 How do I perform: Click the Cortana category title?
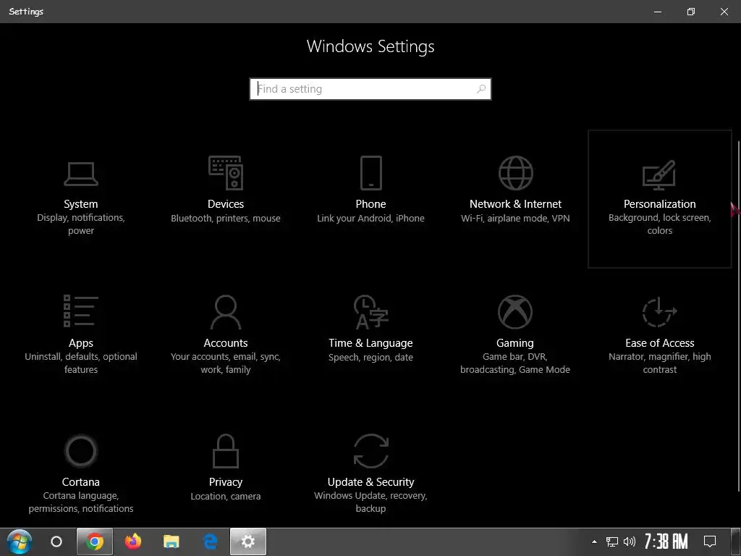tap(81, 481)
